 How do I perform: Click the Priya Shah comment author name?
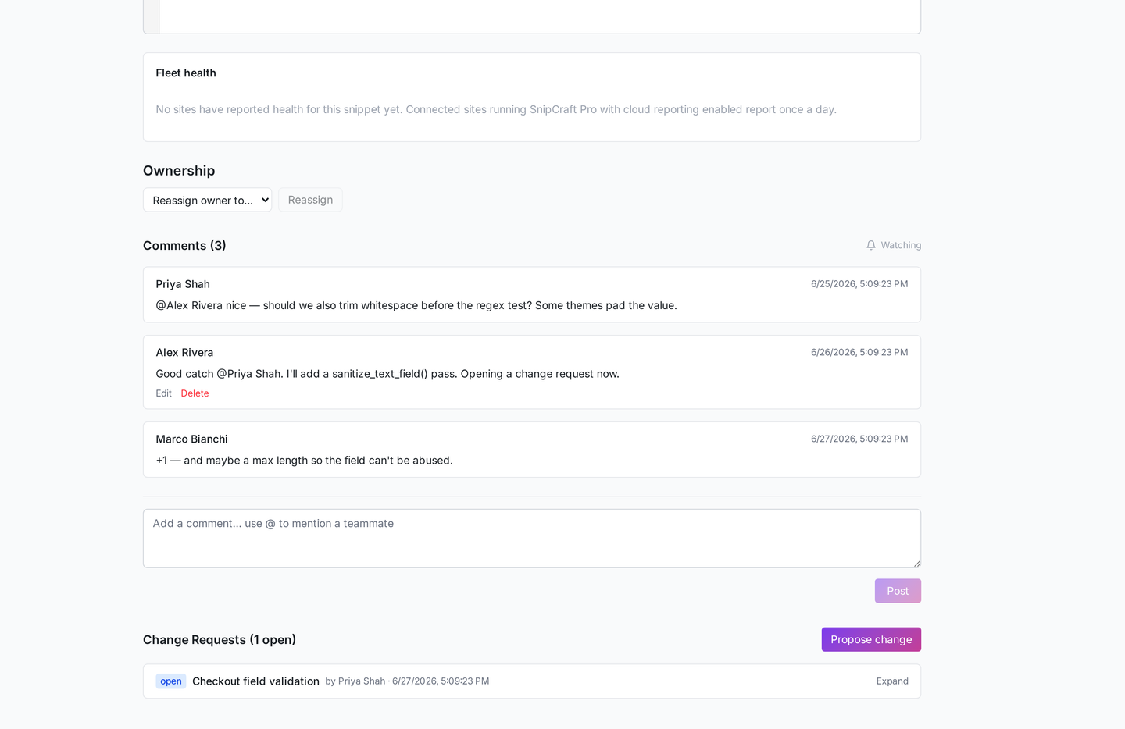(x=183, y=284)
